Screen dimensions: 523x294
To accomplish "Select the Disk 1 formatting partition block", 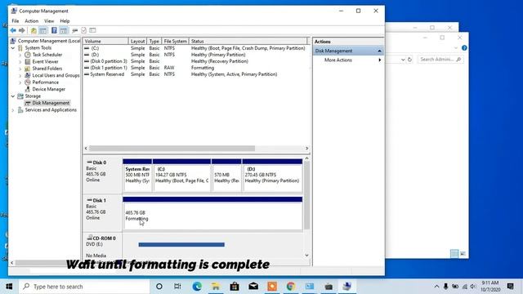I will click(212, 213).
